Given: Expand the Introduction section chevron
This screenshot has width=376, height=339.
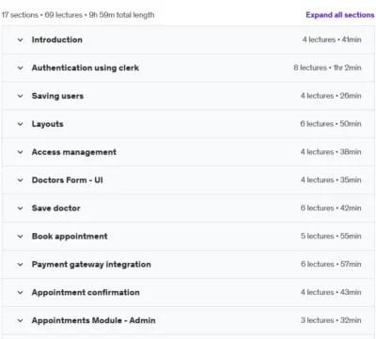Looking at the screenshot, I should (x=20, y=39).
